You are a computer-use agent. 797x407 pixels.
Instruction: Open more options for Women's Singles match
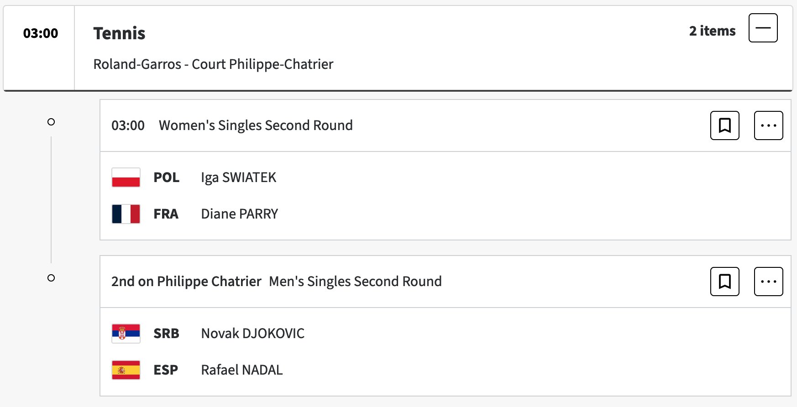click(768, 125)
